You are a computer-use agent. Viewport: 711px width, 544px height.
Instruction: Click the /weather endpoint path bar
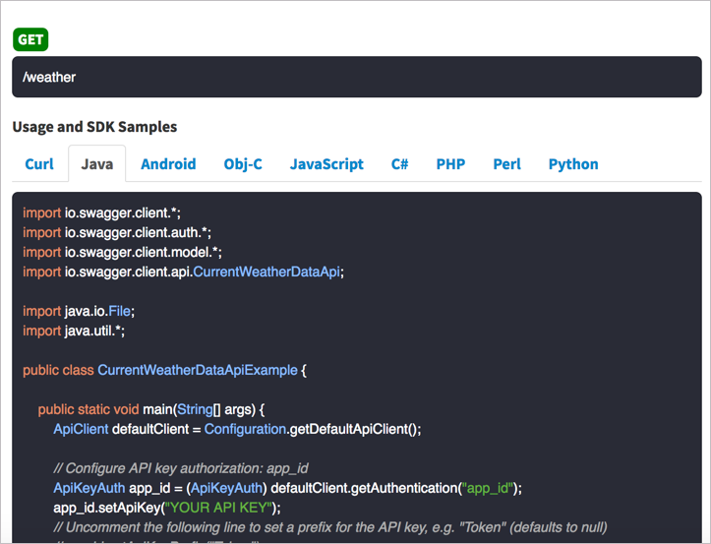point(356,77)
